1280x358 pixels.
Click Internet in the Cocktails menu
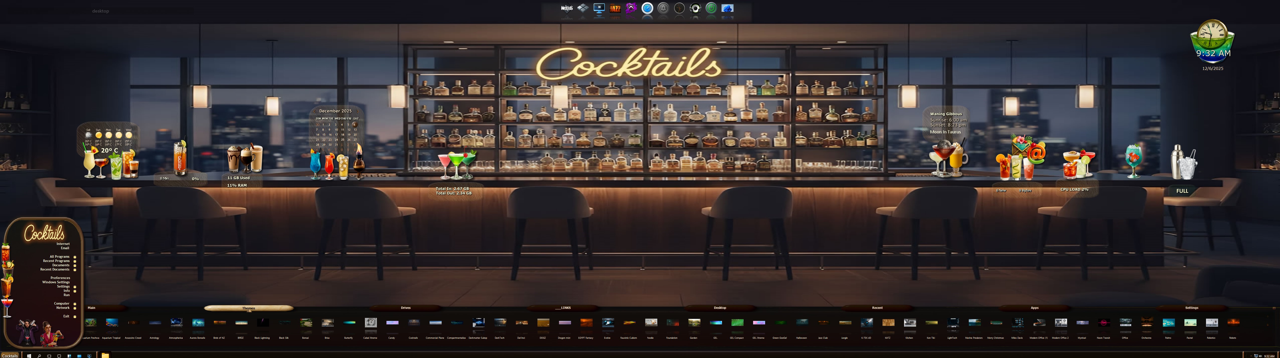coord(63,244)
